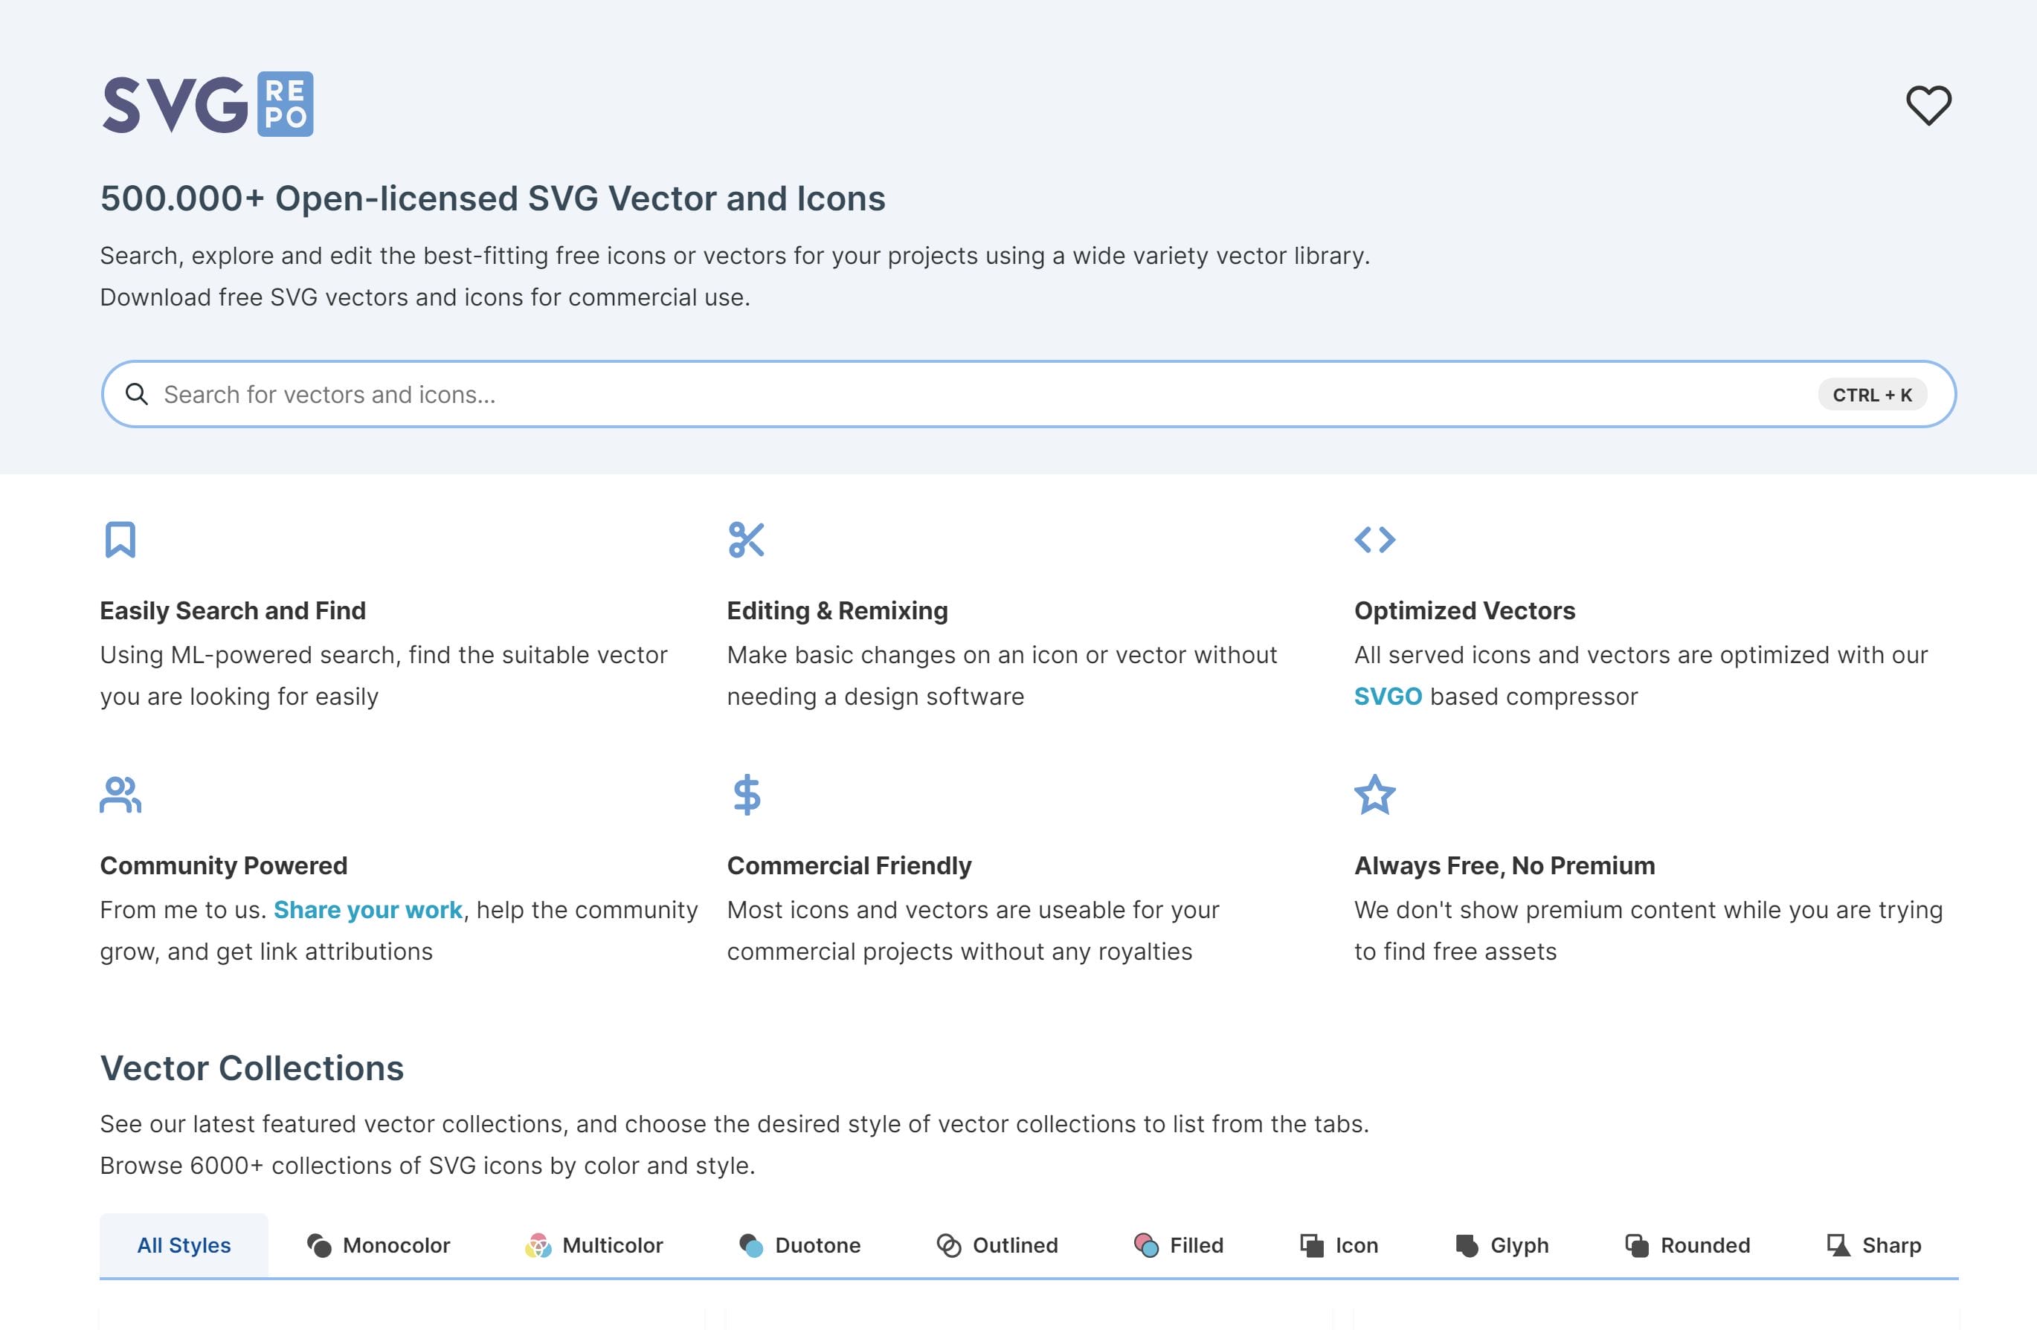Switch to the Duotone tab

coord(800,1245)
